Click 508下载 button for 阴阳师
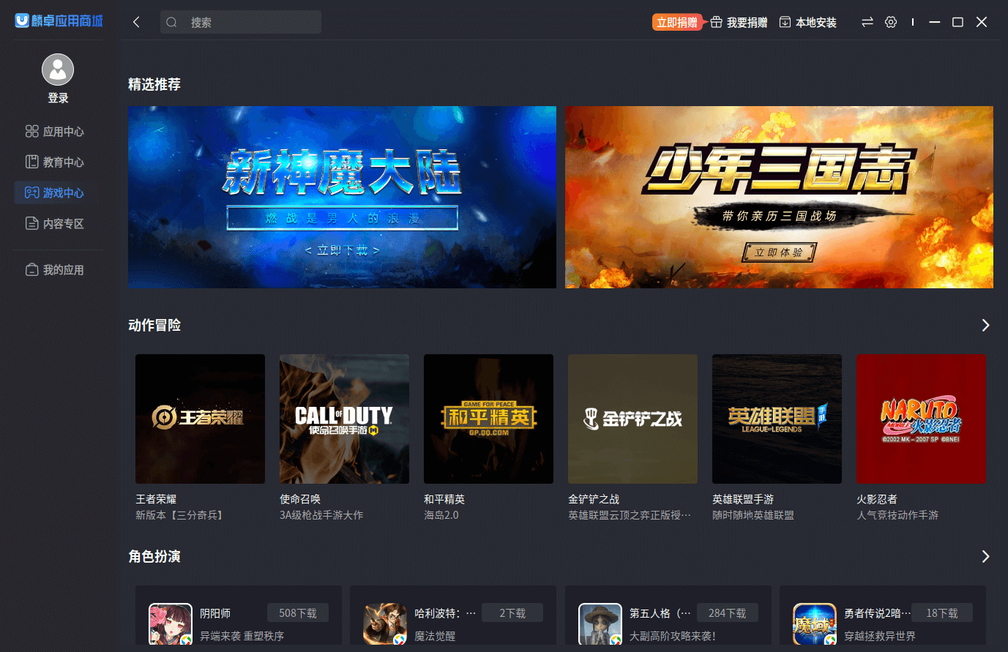1008x652 pixels. (298, 613)
